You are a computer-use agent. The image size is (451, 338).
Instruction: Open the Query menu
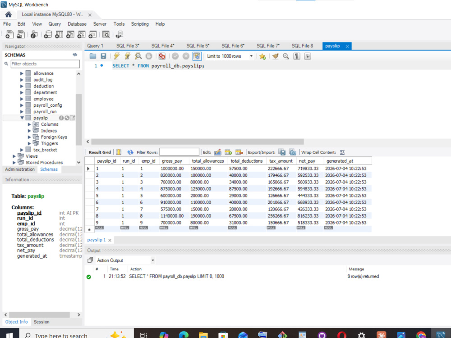tap(55, 24)
